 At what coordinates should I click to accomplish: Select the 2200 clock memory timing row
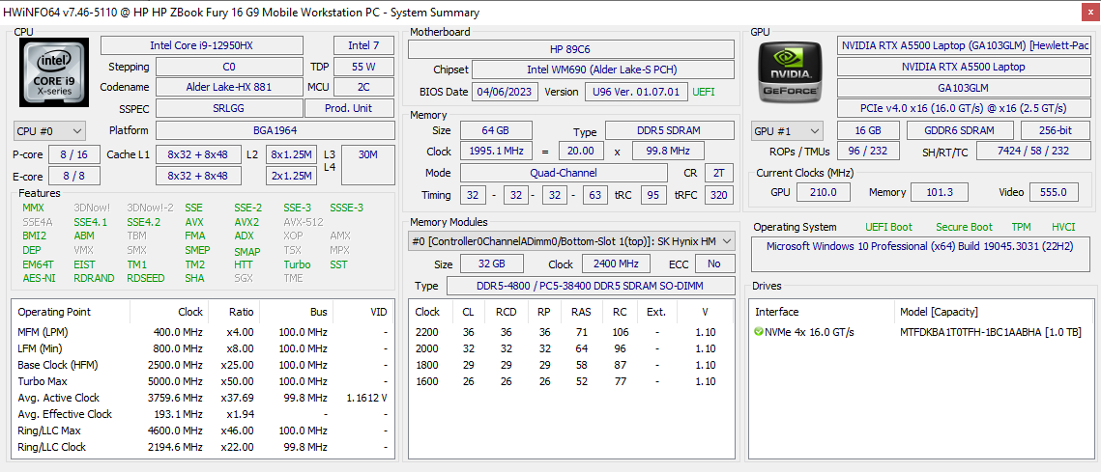click(x=571, y=332)
